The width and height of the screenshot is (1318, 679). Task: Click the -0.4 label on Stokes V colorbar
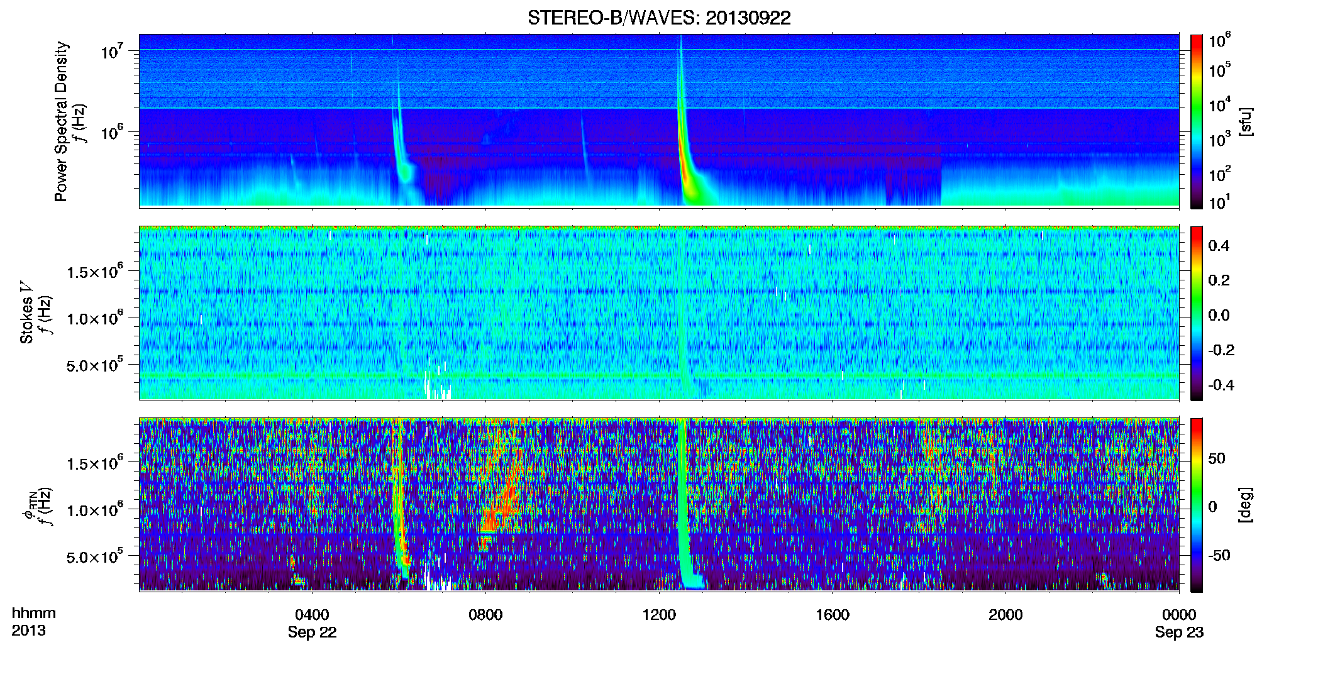(1221, 385)
